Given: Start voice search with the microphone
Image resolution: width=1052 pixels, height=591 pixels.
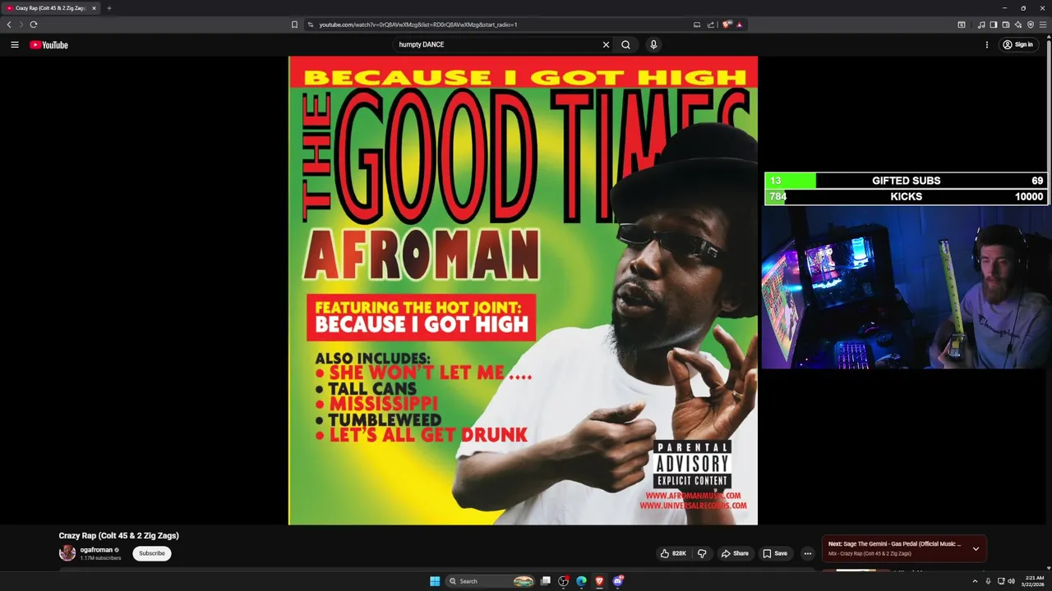Looking at the screenshot, I should point(653,44).
